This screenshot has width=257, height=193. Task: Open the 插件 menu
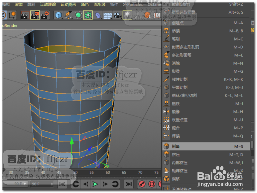coord(114,4)
